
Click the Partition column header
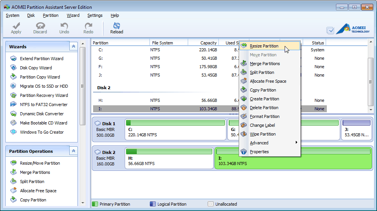pos(120,43)
